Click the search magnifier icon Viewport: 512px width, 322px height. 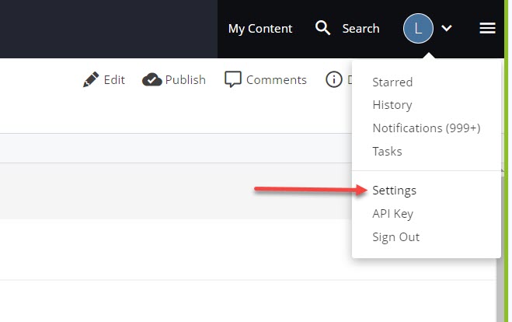(x=322, y=28)
